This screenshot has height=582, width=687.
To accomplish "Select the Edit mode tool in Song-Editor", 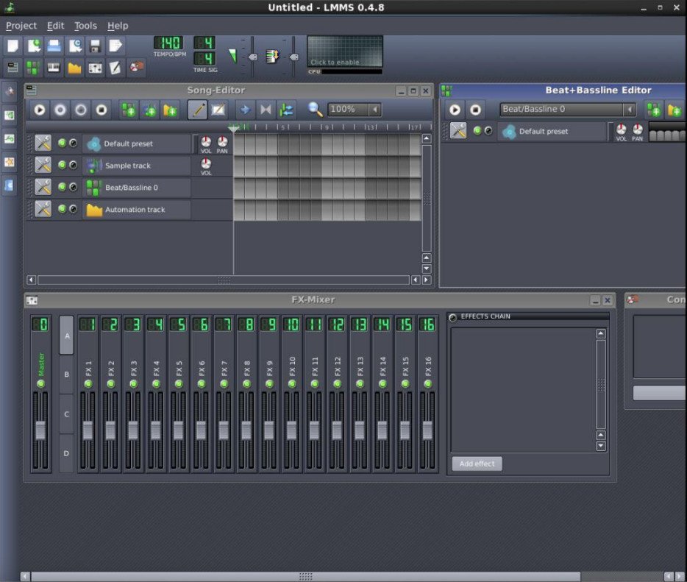I will pos(219,110).
